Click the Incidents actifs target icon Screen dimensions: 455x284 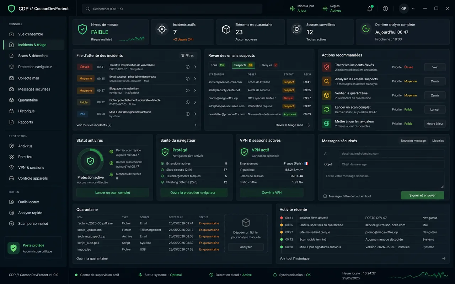162,29
